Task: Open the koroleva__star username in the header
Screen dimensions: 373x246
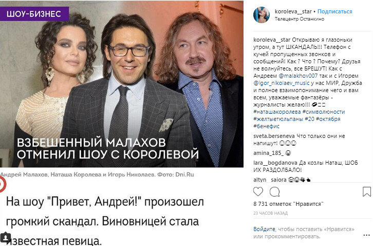Action: click(293, 11)
